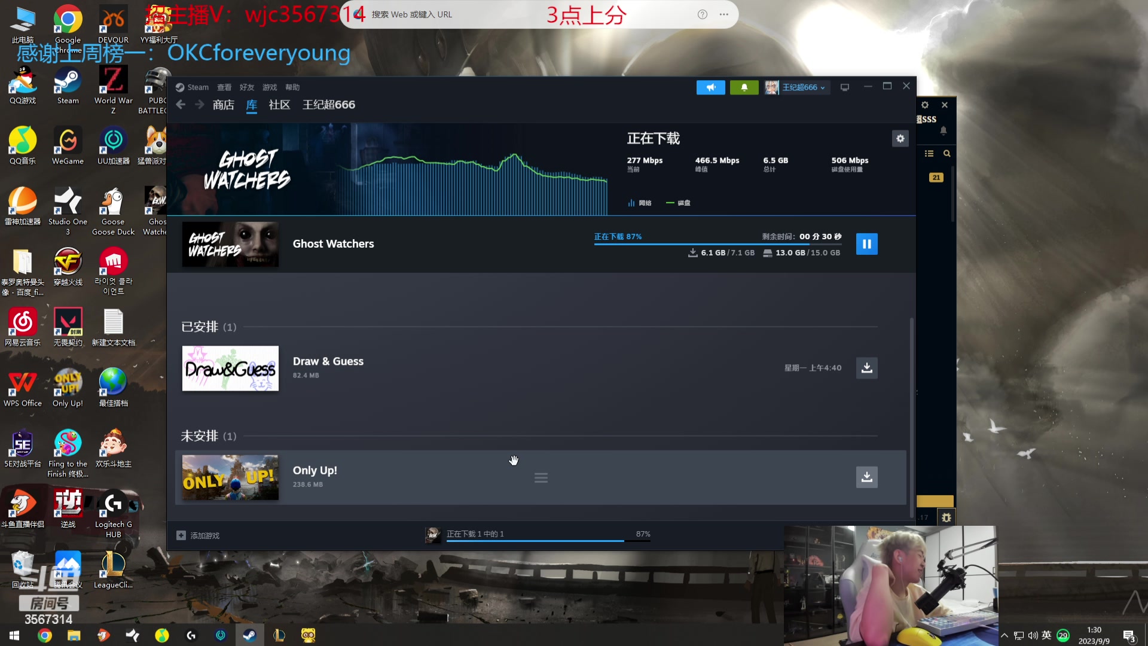The height and width of the screenshot is (646, 1148).
Task: Click side panel bottom gear icon
Action: coord(946,517)
